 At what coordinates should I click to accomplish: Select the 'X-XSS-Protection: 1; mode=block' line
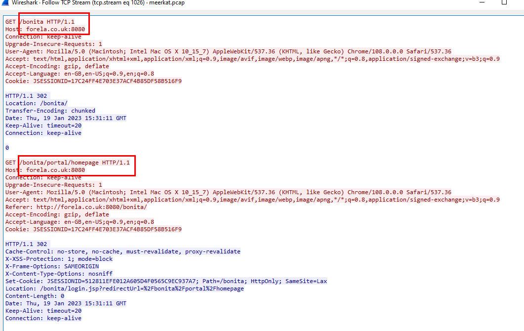59,259
